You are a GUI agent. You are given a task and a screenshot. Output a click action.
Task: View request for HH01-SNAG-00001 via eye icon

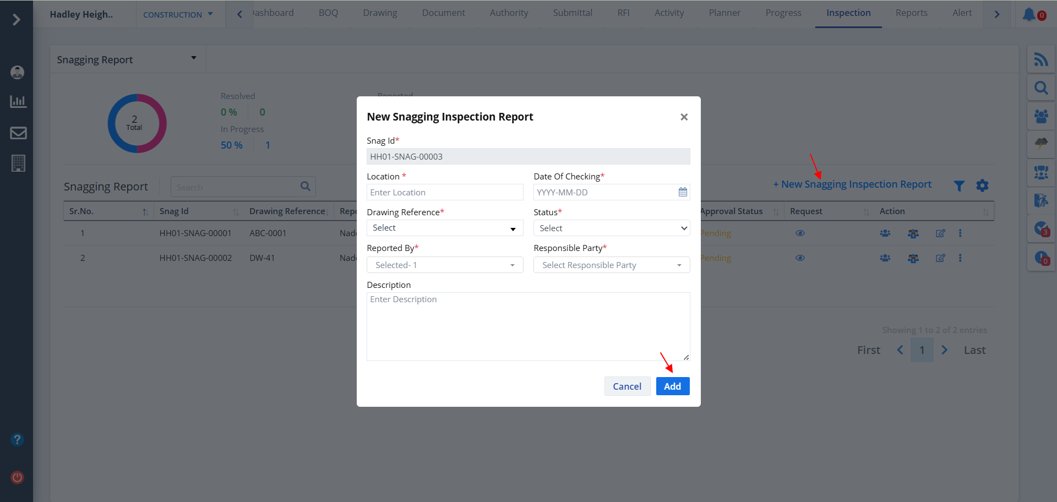800,233
